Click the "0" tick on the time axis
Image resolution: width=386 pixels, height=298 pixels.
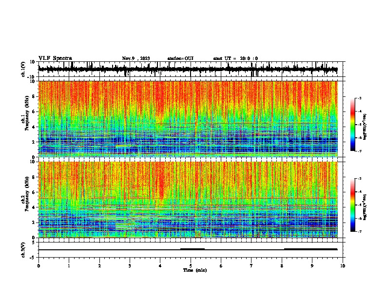[x=39, y=266]
